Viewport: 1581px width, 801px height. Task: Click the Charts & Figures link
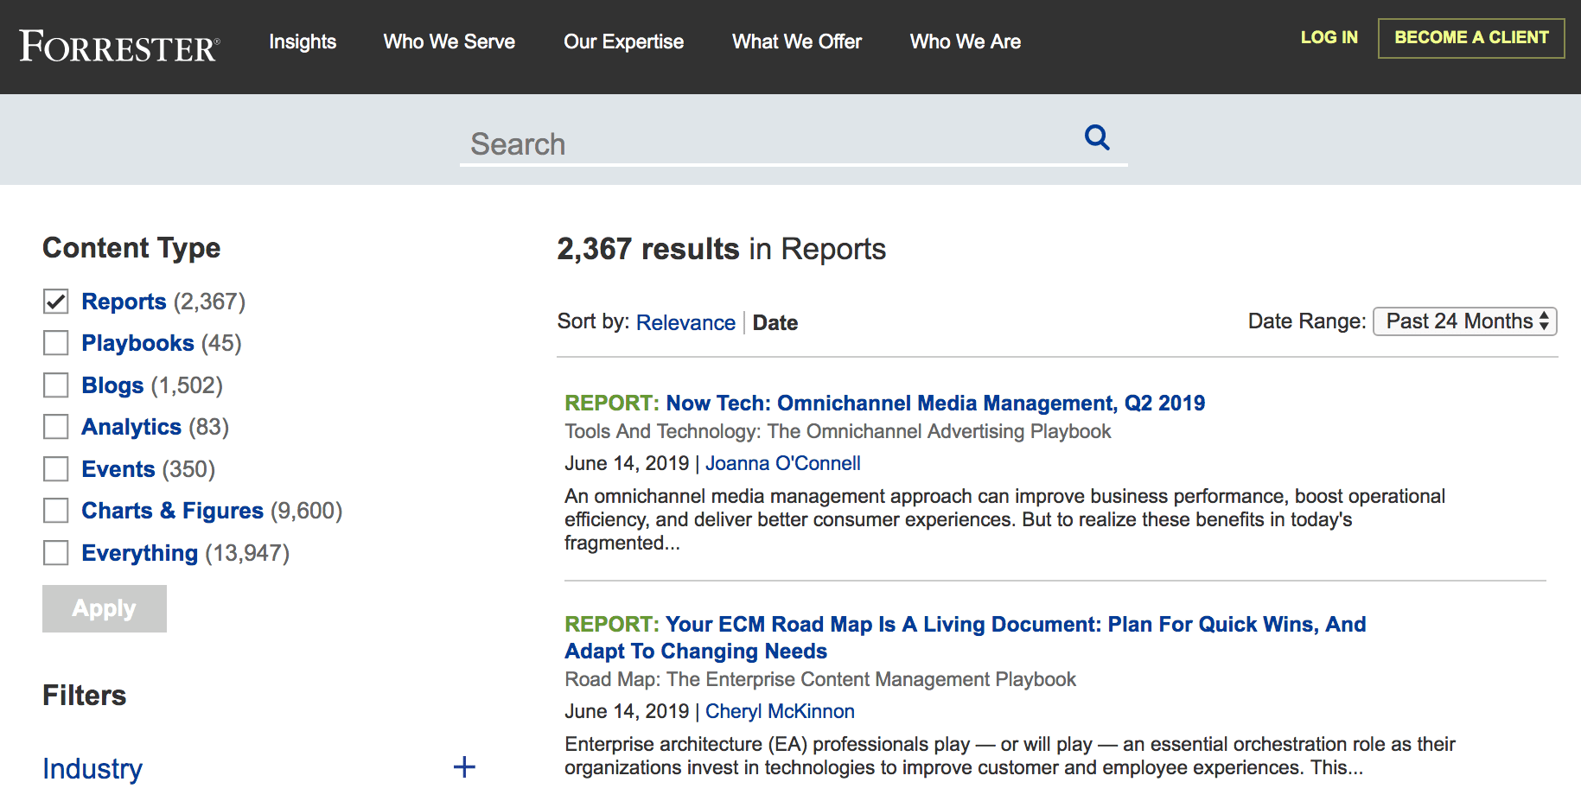tap(172, 511)
